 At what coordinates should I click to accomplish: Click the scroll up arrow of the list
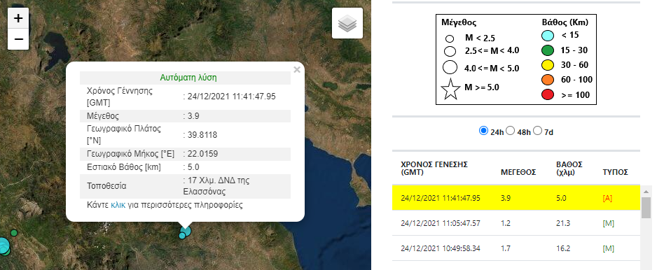(x=646, y=190)
